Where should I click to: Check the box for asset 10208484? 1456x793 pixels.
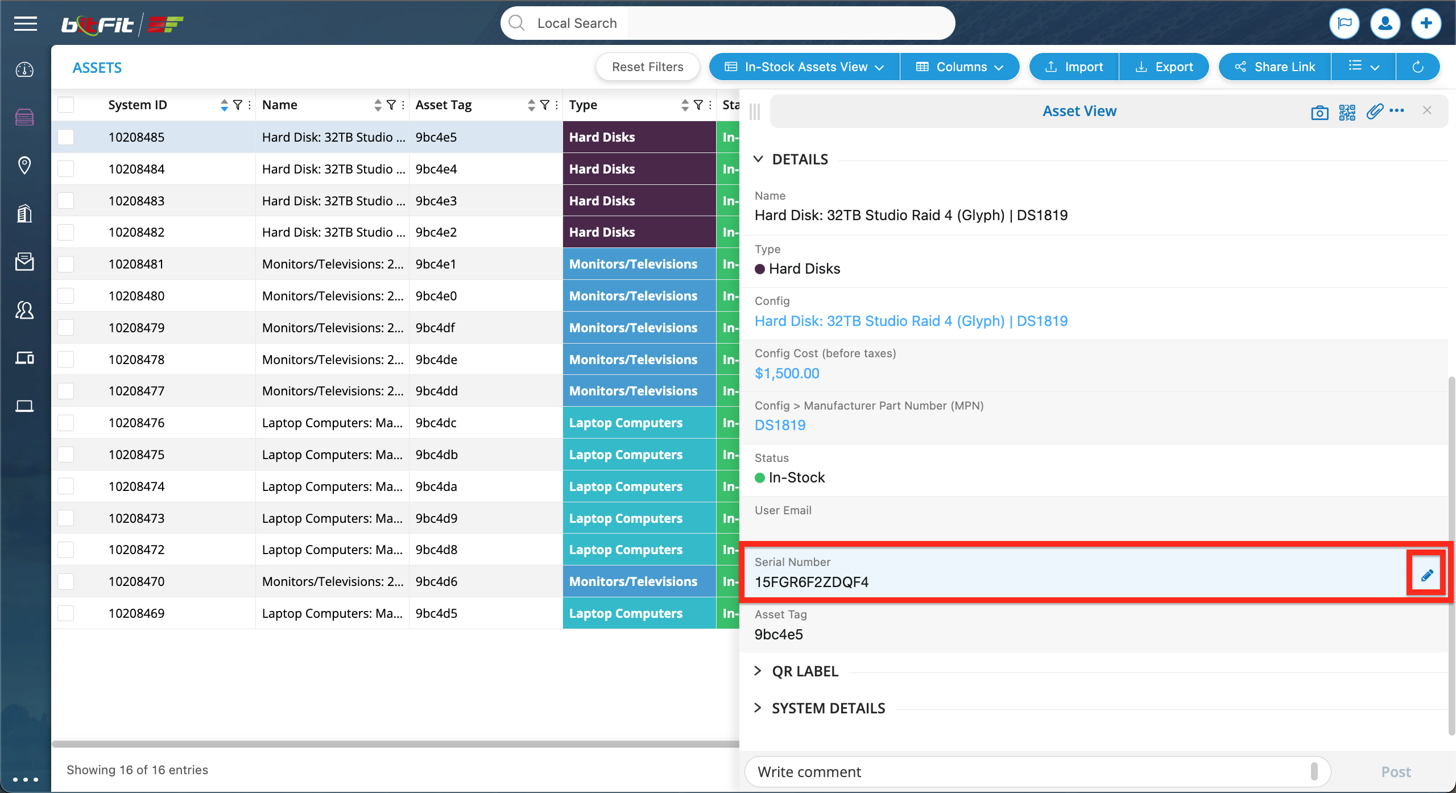point(66,169)
